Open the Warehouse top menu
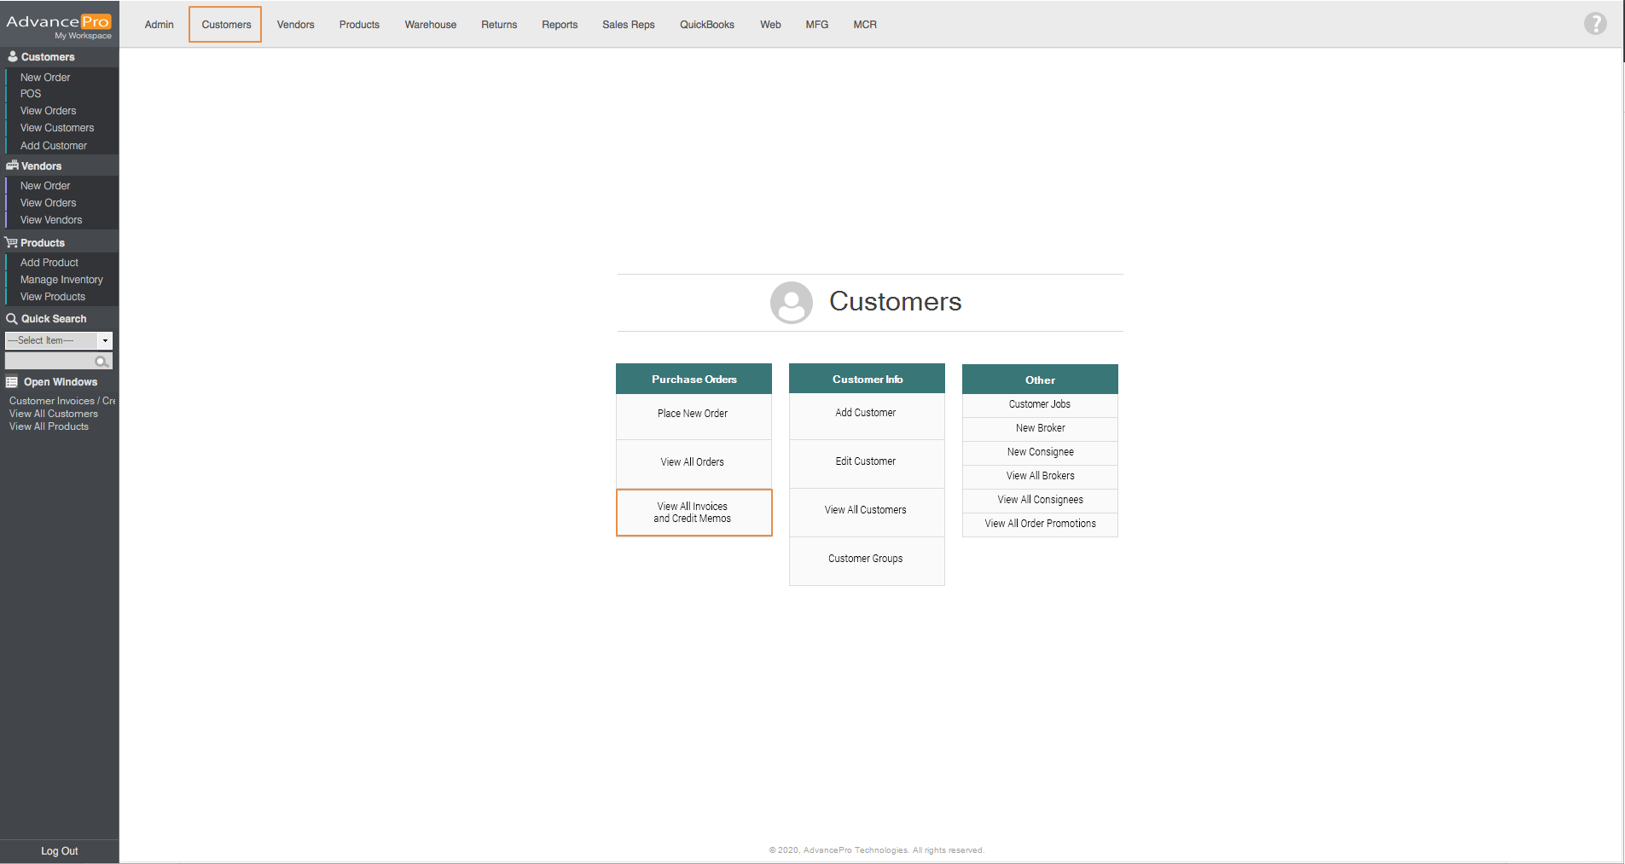1625x864 pixels. (x=430, y=25)
